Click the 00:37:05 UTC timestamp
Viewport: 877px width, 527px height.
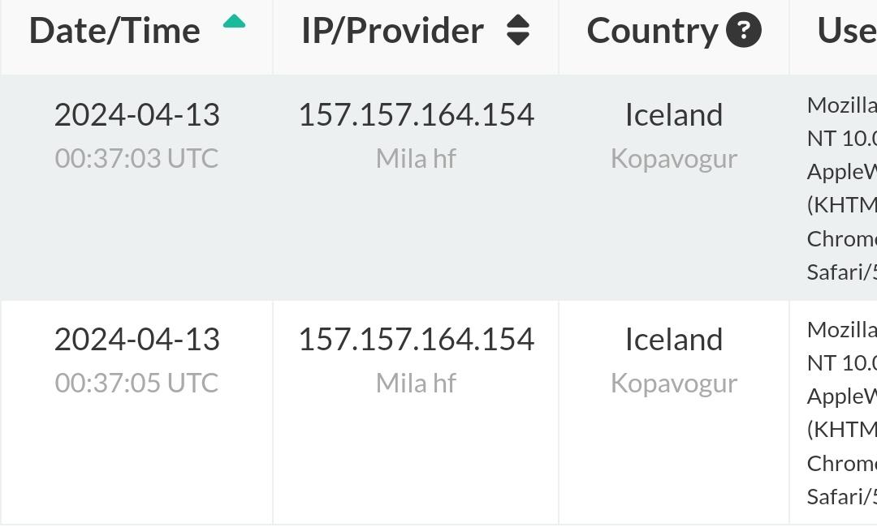pos(136,383)
